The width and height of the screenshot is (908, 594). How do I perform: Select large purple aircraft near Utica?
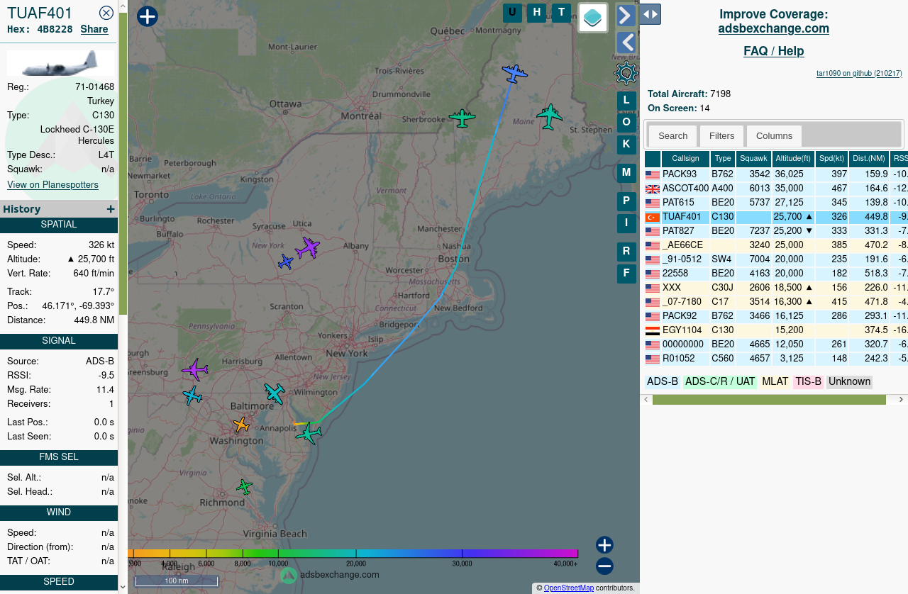pyautogui.click(x=307, y=248)
